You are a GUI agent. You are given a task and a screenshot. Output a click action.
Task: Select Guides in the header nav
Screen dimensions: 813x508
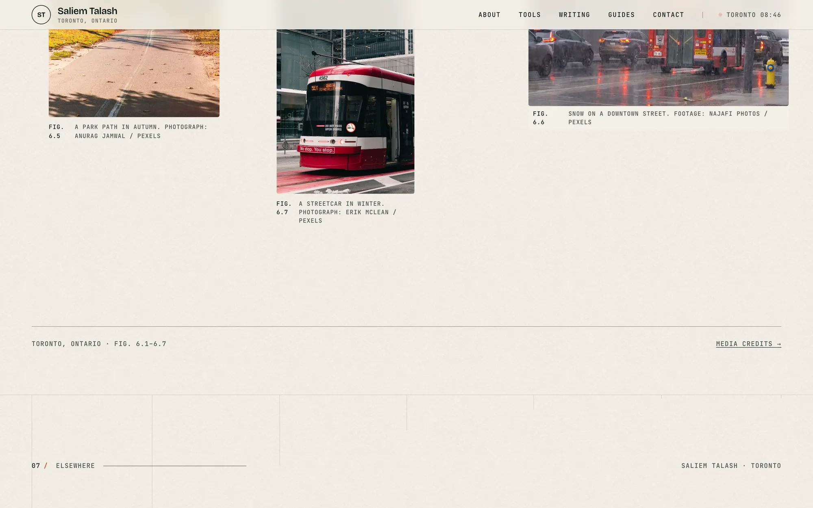coord(622,15)
